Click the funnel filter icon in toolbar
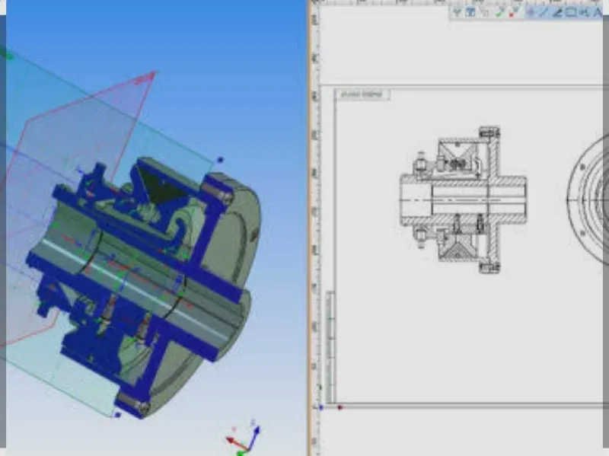The image size is (609, 456). pyautogui.click(x=457, y=12)
